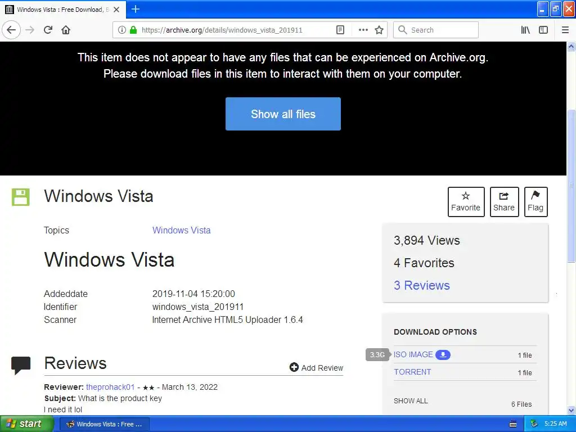Click the blue download badge beside ISO IMAGE

pos(443,355)
